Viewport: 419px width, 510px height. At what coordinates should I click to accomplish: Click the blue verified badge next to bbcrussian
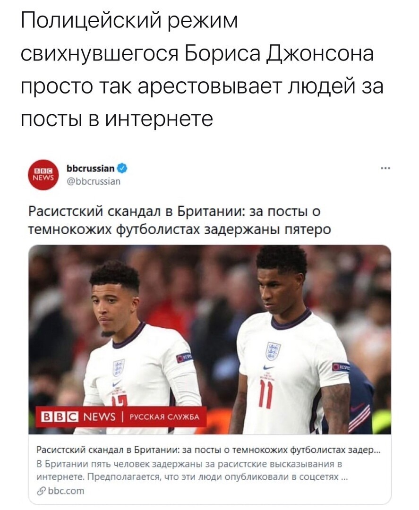pos(123,169)
